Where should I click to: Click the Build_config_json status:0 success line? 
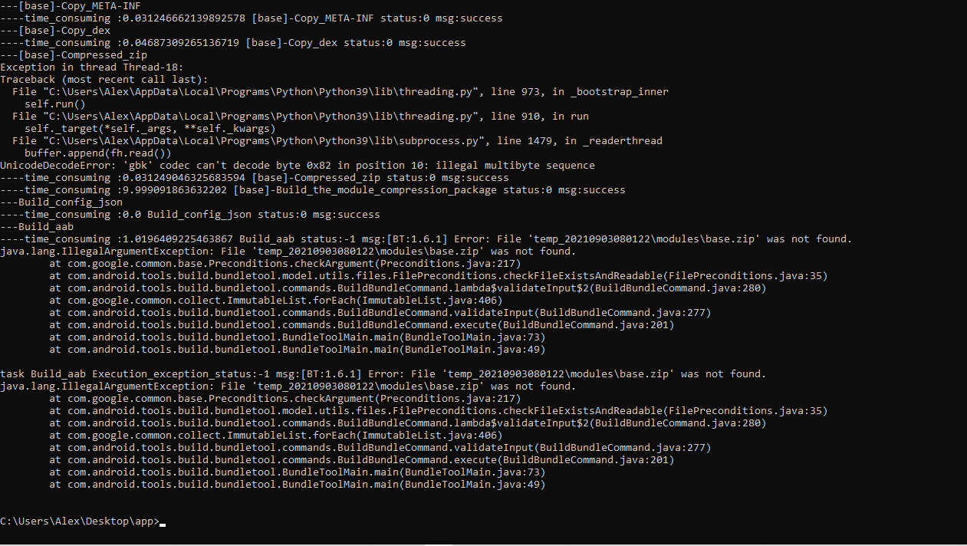190,215
